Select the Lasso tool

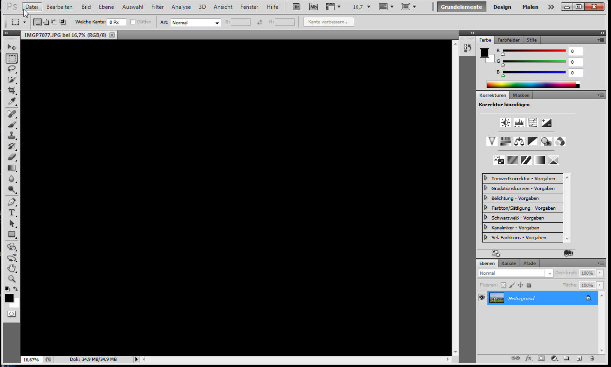coord(12,69)
